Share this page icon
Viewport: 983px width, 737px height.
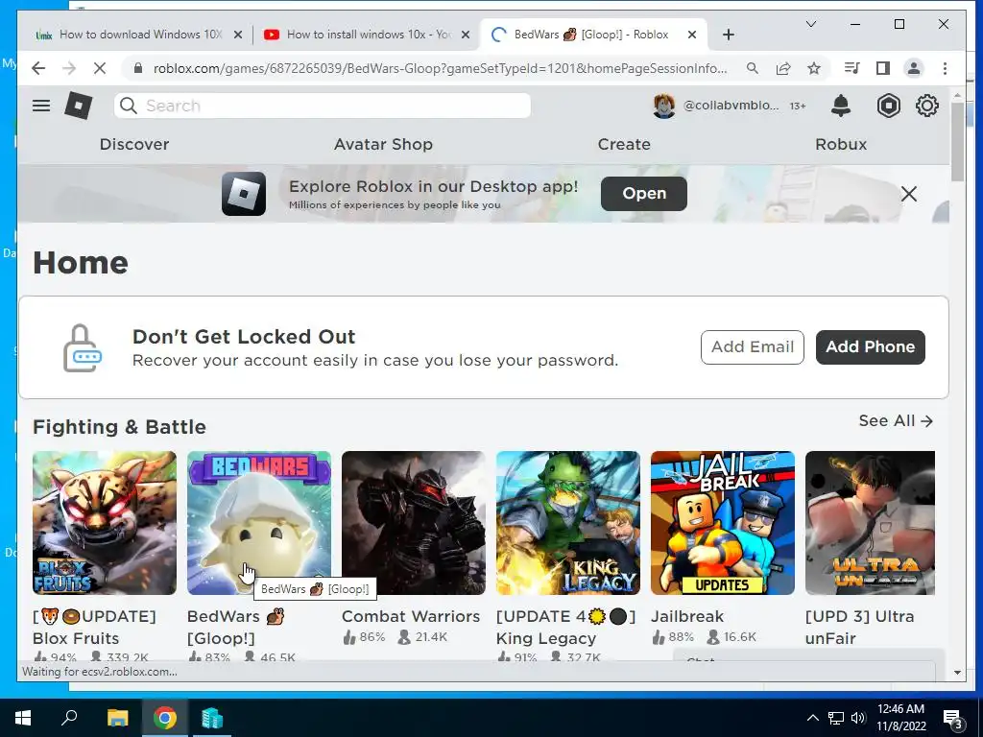coord(783,68)
